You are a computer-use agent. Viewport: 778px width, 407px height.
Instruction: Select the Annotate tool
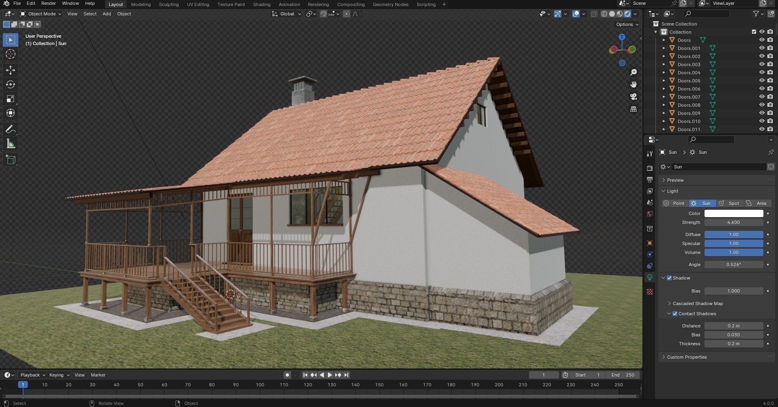11,129
